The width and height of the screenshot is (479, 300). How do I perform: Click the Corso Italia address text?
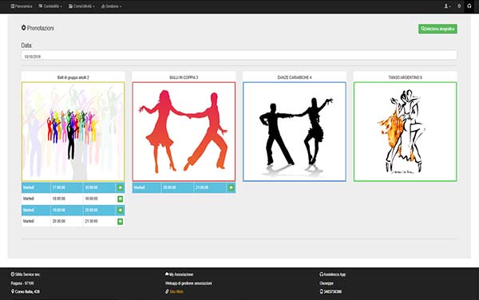click(27, 291)
